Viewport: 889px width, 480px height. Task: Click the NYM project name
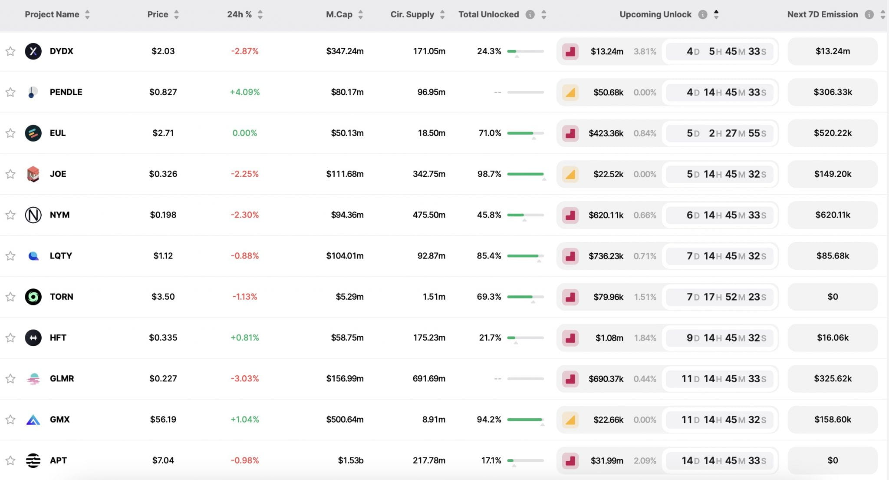coord(59,215)
